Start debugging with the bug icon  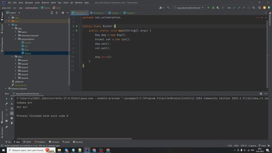(x=213, y=8)
